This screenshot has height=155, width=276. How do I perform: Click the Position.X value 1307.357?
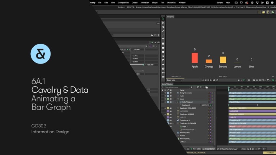coord(205,105)
